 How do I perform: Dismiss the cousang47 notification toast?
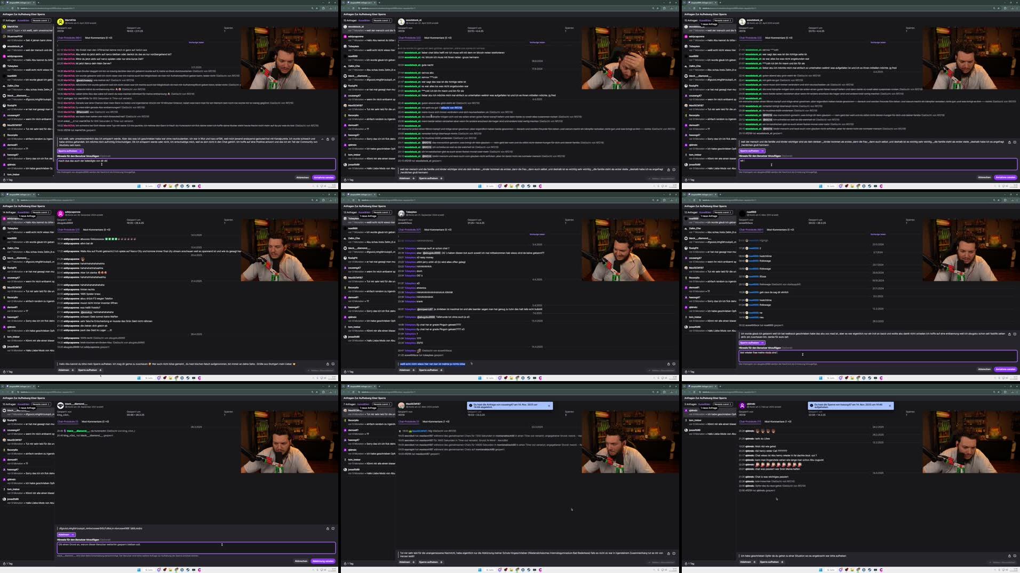click(548, 406)
